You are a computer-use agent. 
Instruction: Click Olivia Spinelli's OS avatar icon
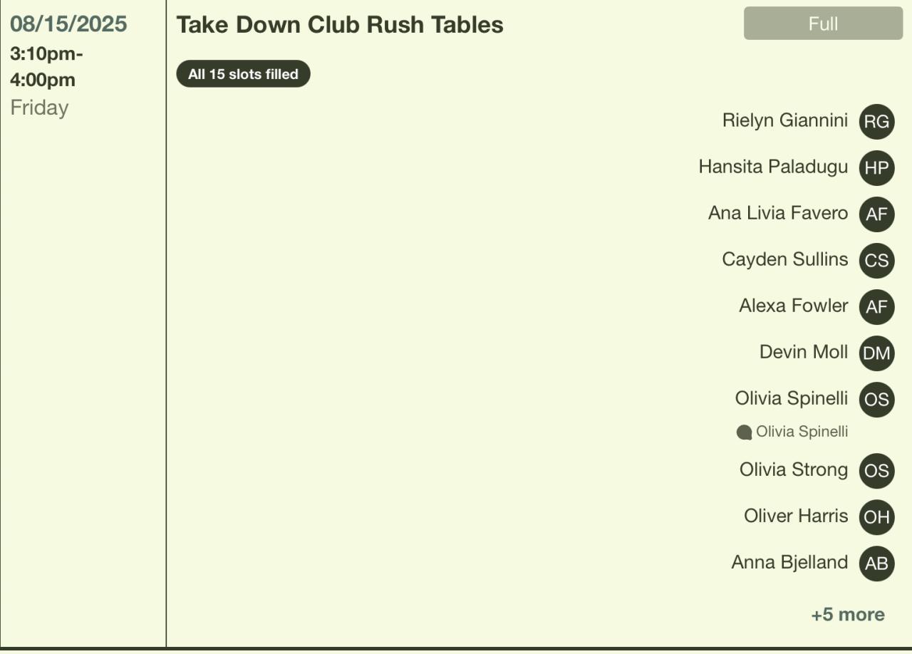876,400
